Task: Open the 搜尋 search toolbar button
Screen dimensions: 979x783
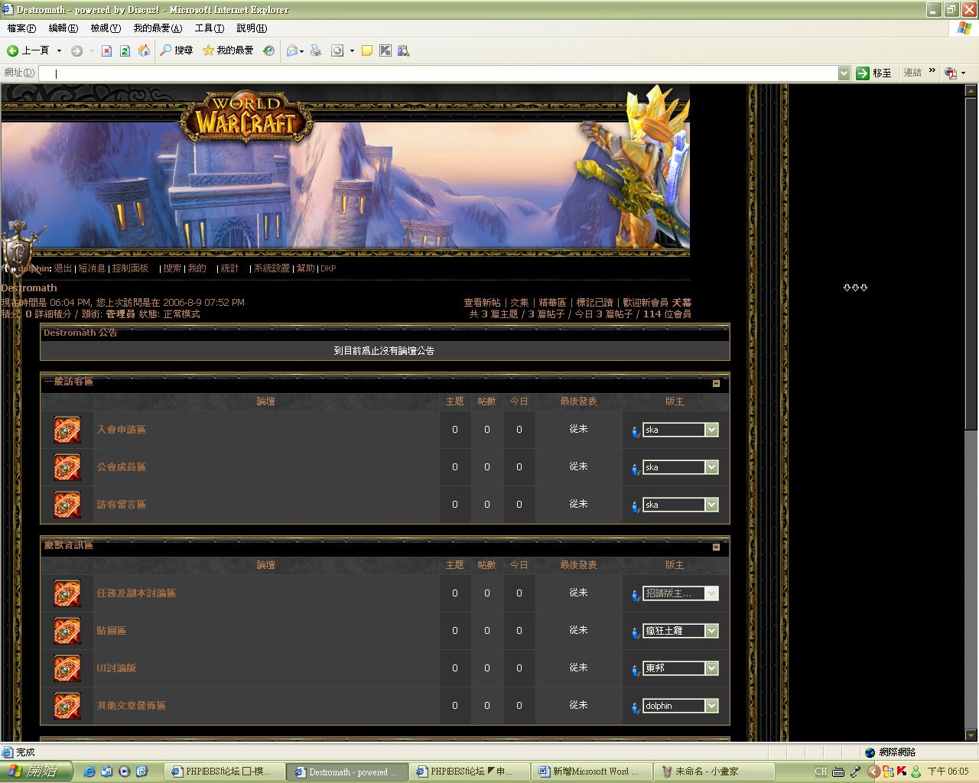Action: tap(176, 50)
